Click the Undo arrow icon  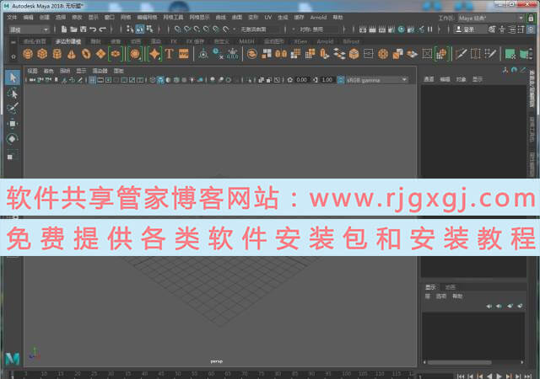[93, 29]
